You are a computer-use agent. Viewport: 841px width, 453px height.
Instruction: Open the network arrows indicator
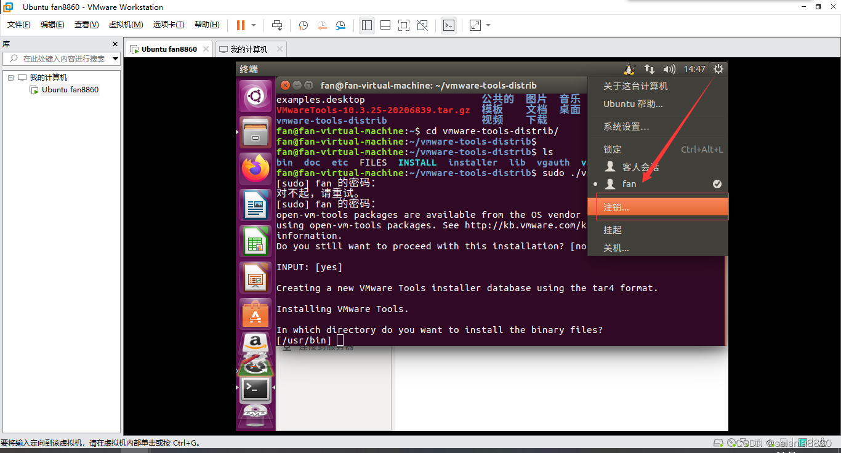650,69
